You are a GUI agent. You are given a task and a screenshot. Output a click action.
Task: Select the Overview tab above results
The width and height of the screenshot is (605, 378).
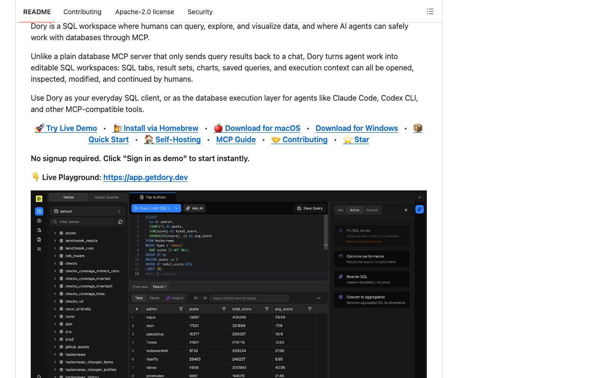(x=140, y=287)
